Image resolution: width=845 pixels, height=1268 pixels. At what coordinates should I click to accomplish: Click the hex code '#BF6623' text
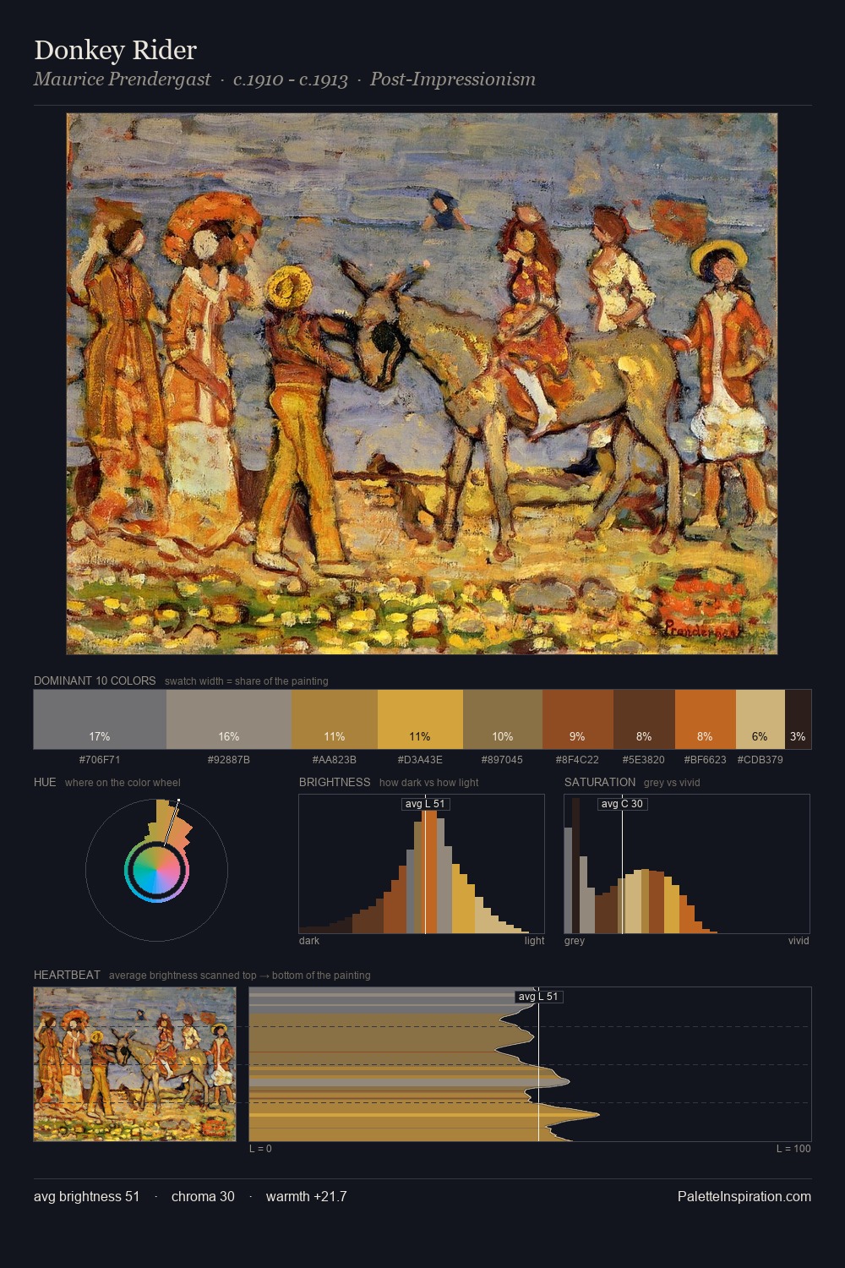(x=706, y=759)
